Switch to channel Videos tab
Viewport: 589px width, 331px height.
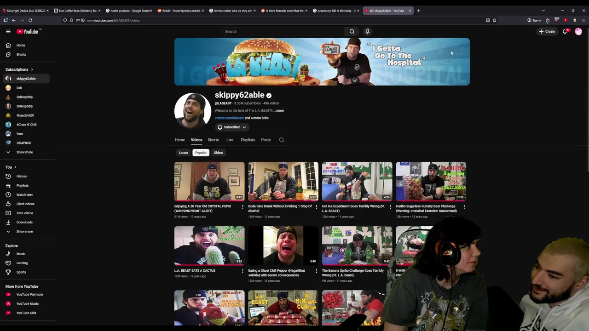coord(196,140)
